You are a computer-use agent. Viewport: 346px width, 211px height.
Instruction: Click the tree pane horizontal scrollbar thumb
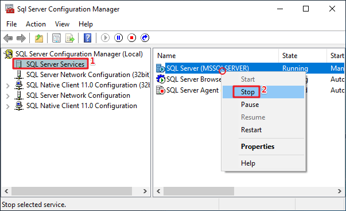point(72,191)
